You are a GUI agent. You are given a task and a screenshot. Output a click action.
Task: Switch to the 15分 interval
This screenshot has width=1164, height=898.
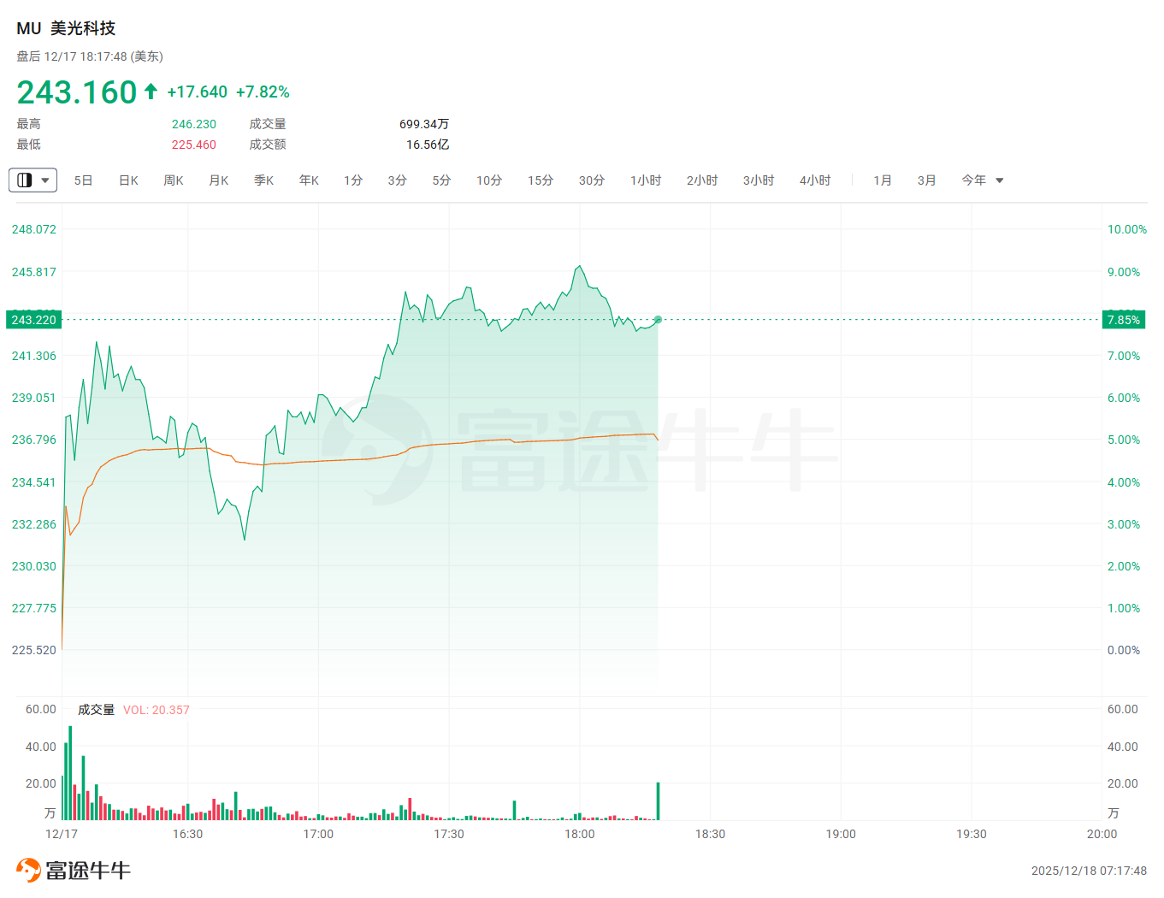[541, 180]
